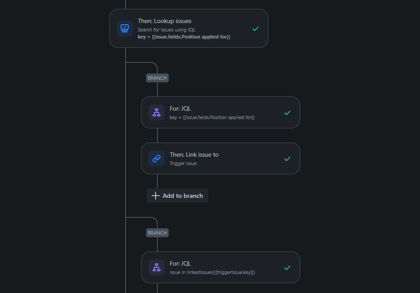The height and width of the screenshot is (293, 420).
Task: Click the checkmark on first For: JQL card
Action: click(287, 113)
